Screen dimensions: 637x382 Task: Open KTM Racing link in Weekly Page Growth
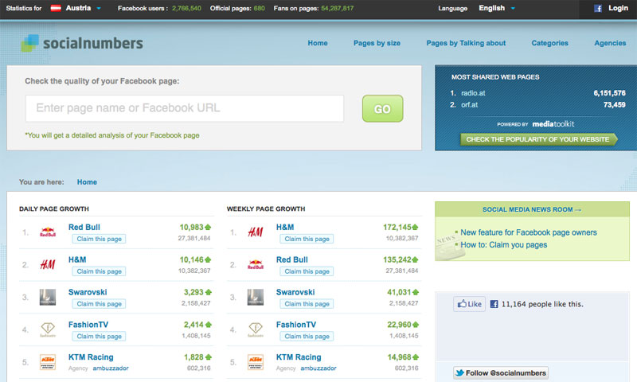tap(299, 357)
